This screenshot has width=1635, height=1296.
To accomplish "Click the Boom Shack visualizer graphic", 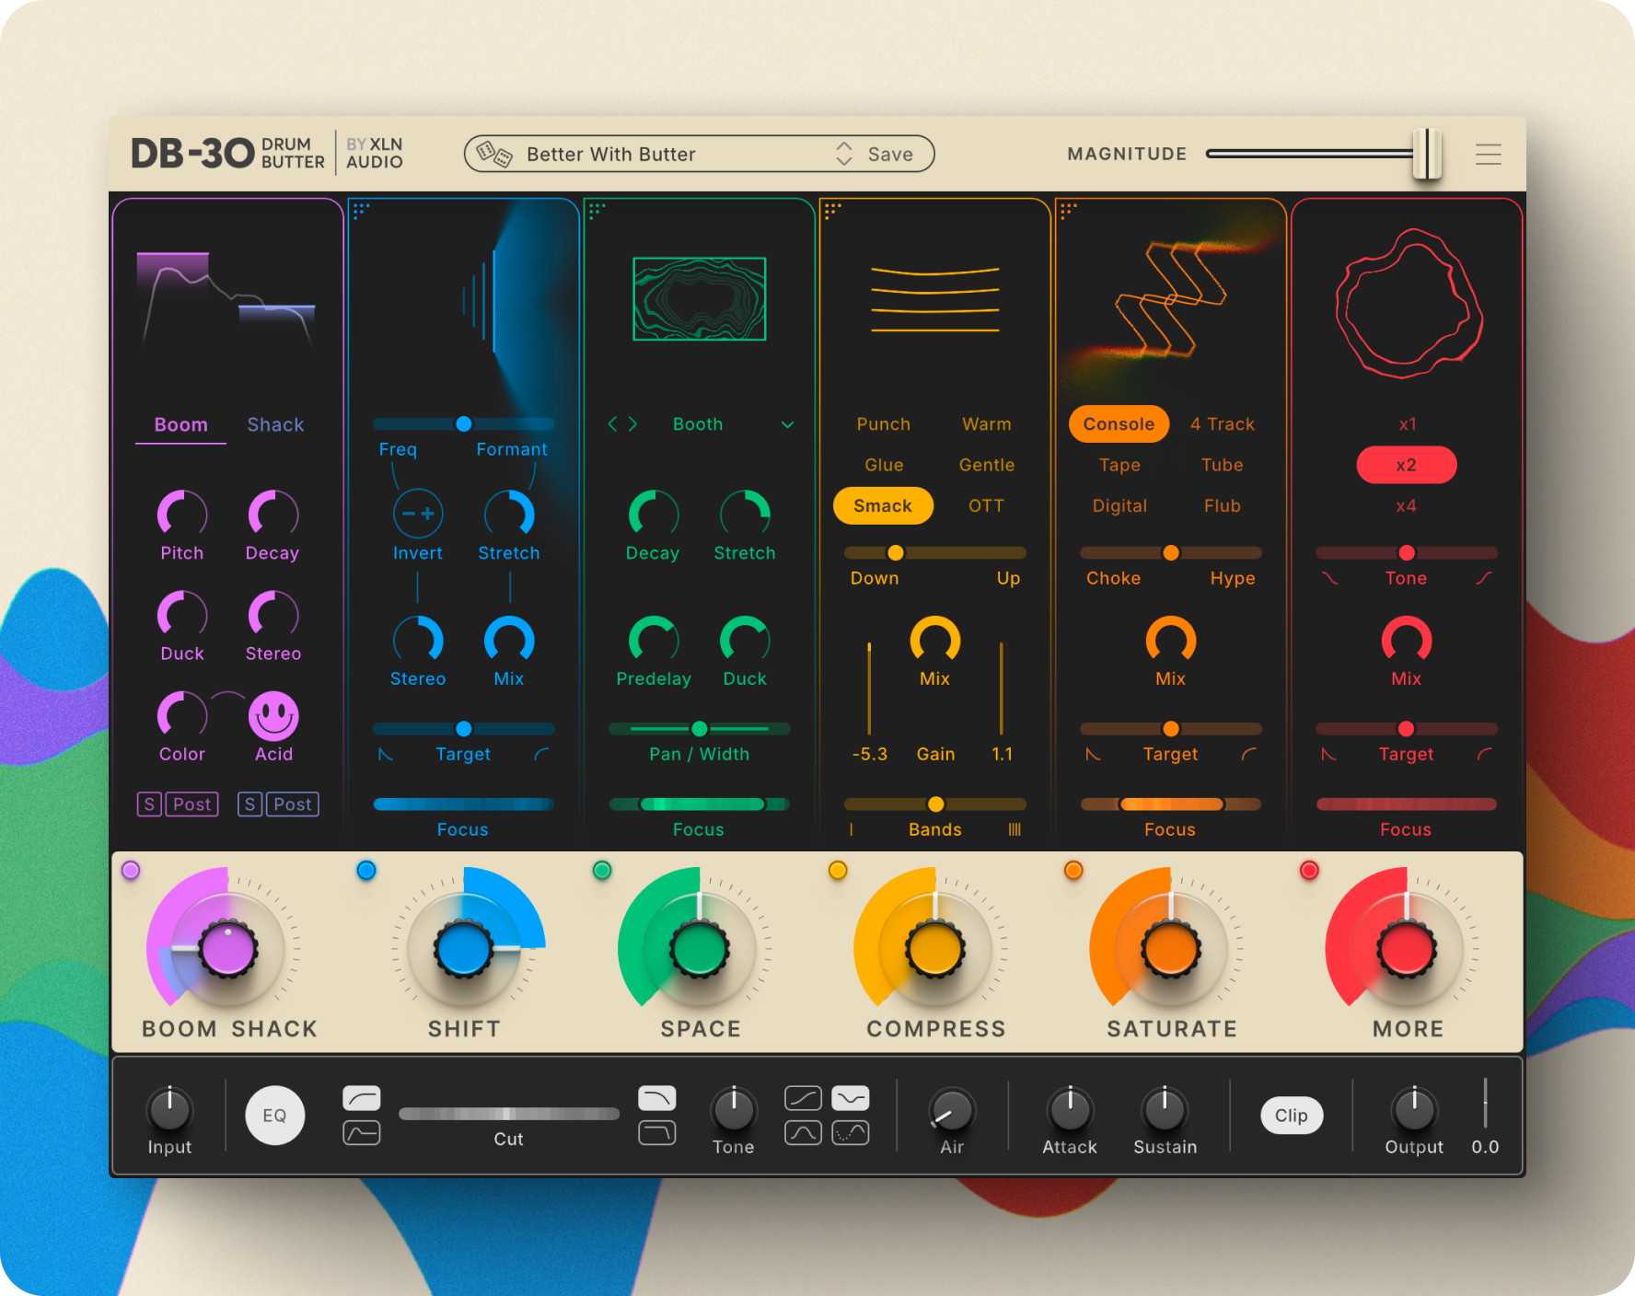I will tap(226, 299).
